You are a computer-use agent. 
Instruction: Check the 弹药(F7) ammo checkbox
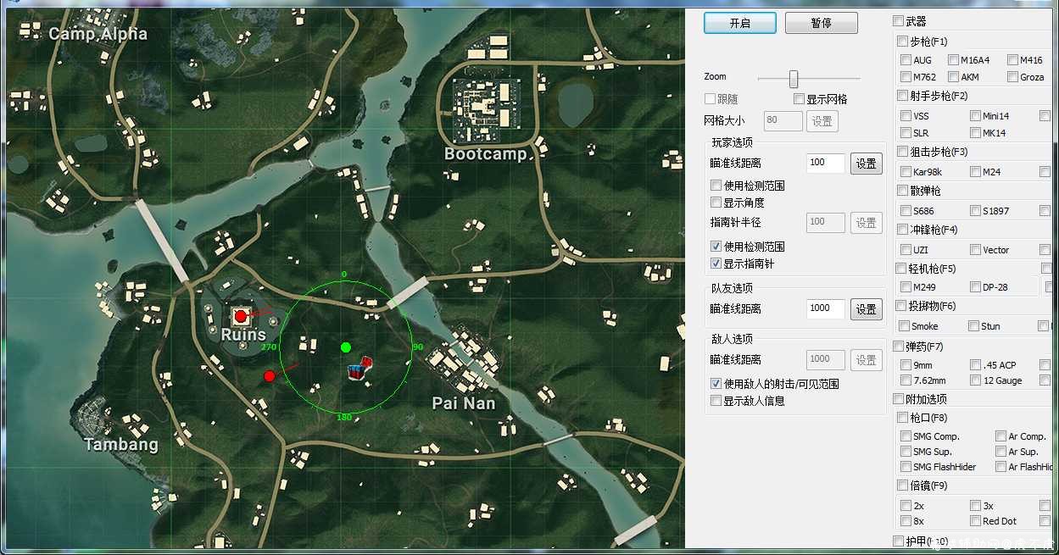tap(898, 347)
